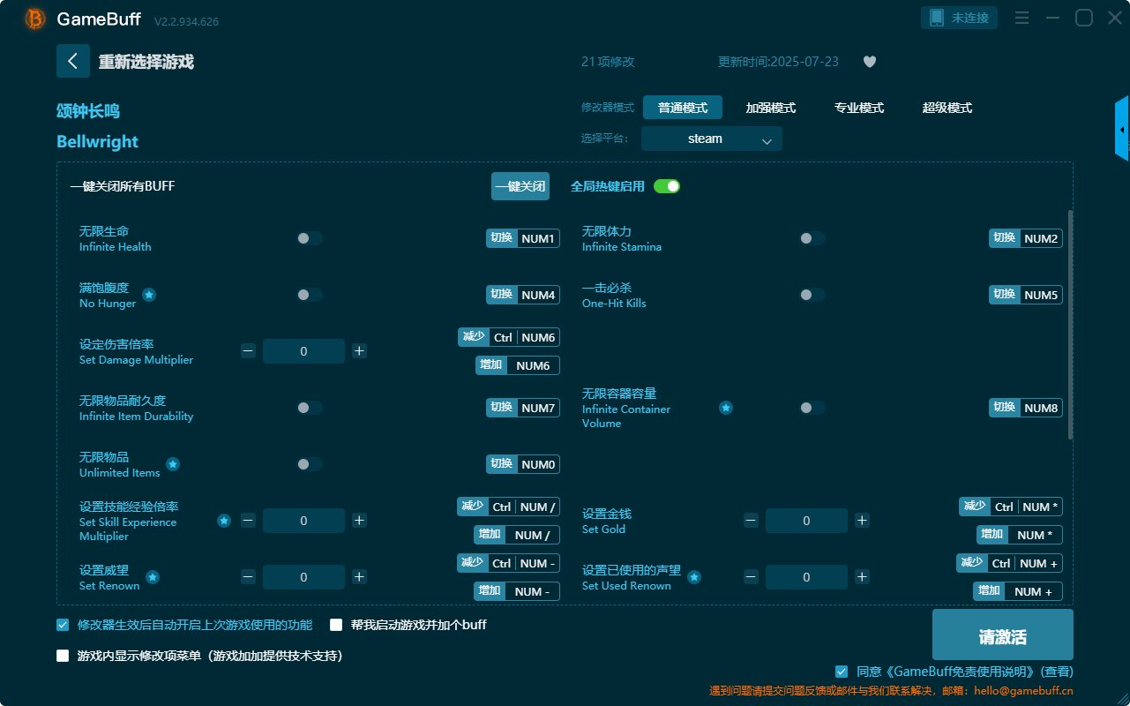Switch to 加强模式 mode tab
1130x706 pixels.
pyautogui.click(x=772, y=108)
